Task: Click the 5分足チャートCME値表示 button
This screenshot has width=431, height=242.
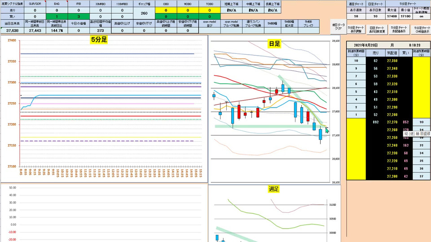Action: pyautogui.click(x=422, y=30)
